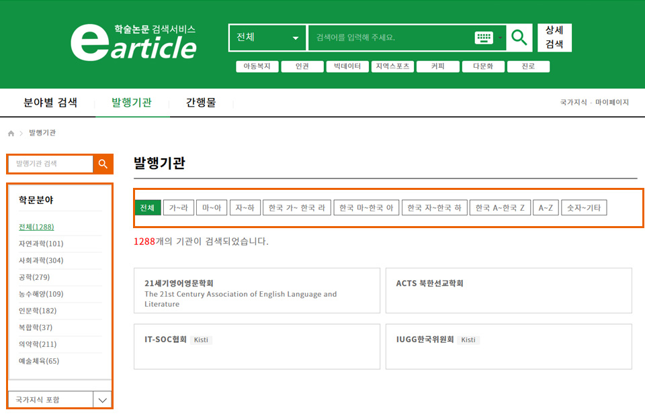The width and height of the screenshot is (645, 416).
Task: Open the virtual keyboard icon
Action: point(484,38)
